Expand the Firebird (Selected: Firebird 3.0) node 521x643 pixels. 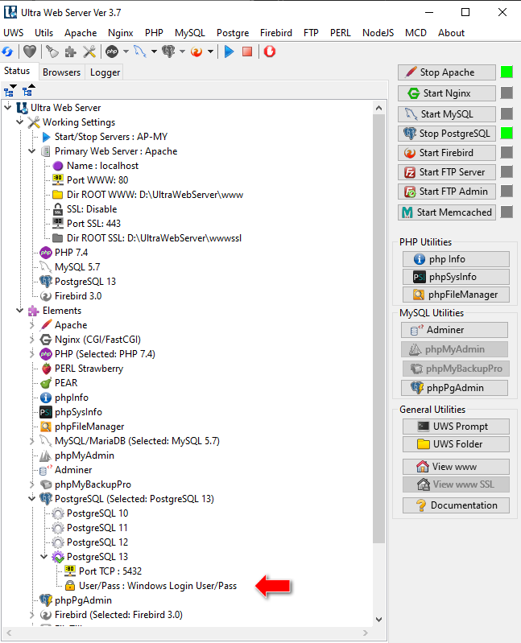pyautogui.click(x=32, y=615)
